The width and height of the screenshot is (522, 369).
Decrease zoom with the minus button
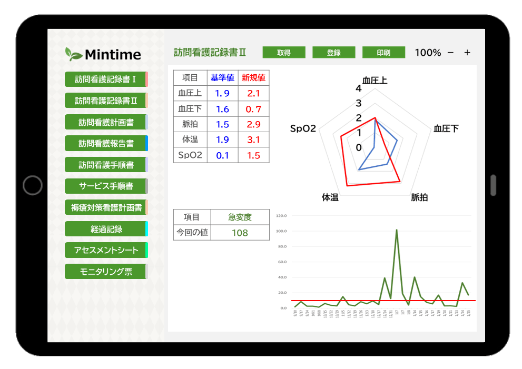[450, 53]
